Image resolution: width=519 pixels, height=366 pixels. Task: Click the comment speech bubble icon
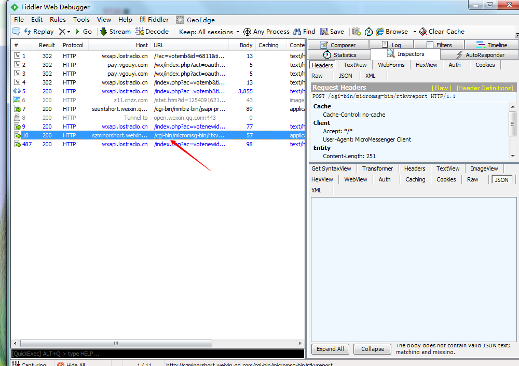tap(16, 32)
